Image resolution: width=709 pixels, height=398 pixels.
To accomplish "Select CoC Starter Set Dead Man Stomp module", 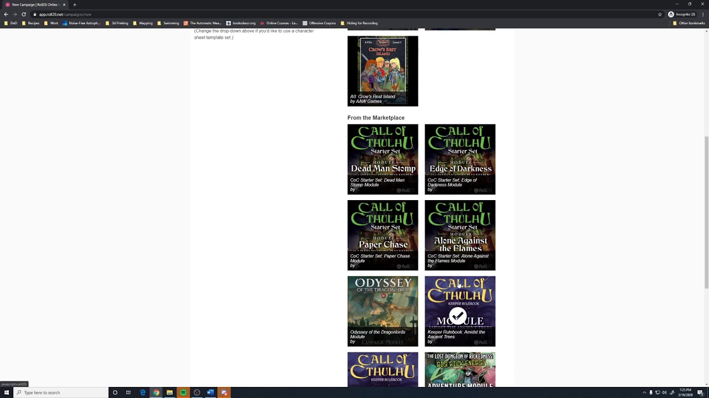I will (383, 159).
